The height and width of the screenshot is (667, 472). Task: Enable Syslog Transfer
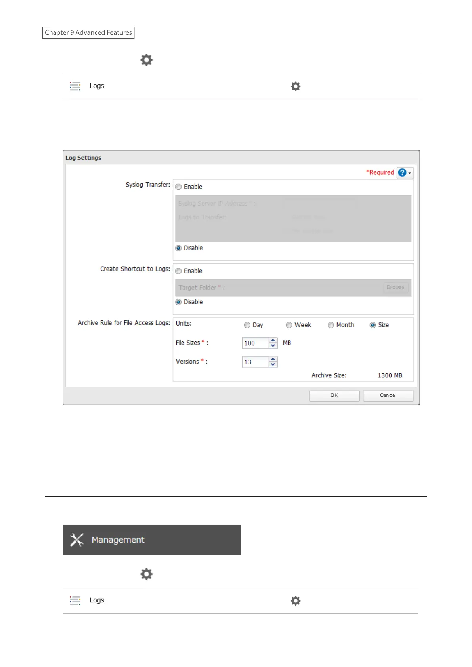[x=178, y=187]
